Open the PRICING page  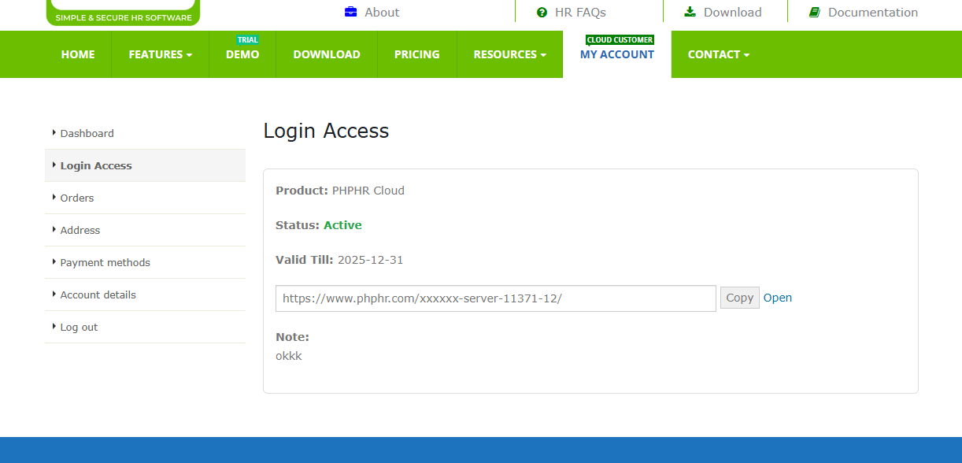tap(416, 54)
